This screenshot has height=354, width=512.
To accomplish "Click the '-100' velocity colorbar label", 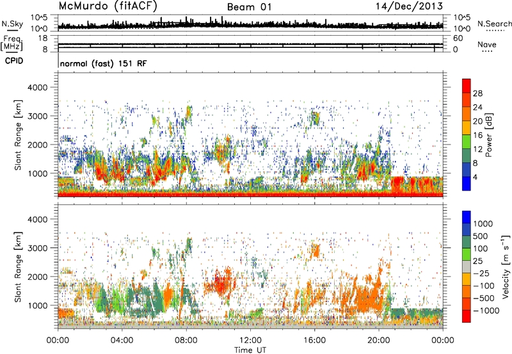I will 484,286.
